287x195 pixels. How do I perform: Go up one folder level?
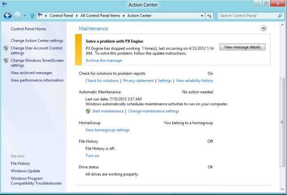pos(32,16)
